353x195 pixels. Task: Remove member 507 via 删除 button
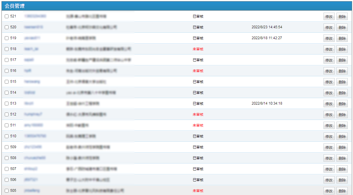342,169
